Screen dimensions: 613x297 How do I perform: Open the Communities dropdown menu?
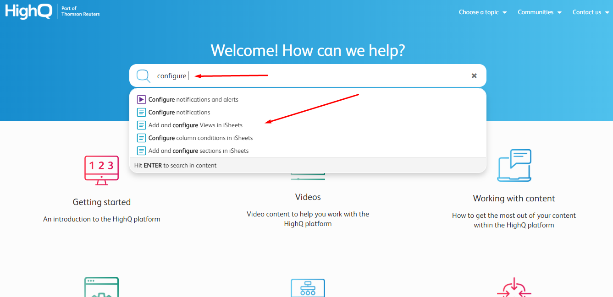539,12
